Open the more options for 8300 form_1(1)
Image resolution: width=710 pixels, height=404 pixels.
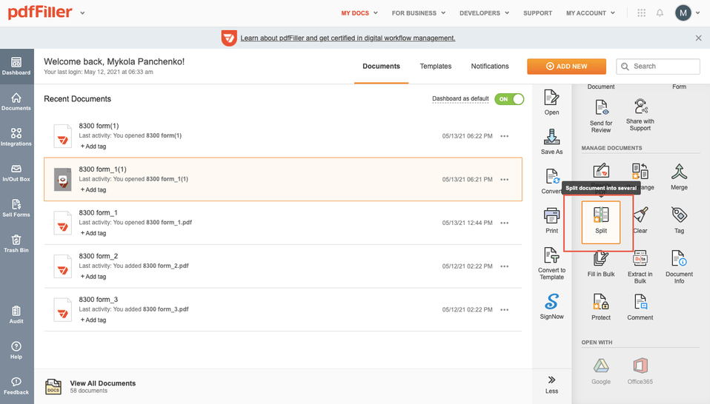(505, 179)
